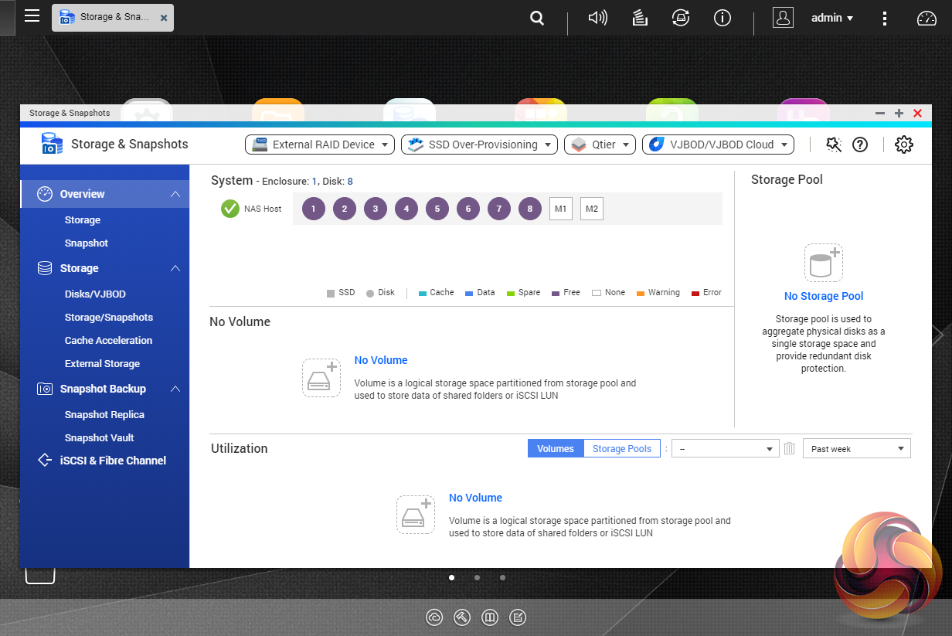Open Disks/VJBOD in the sidebar
The image size is (952, 636).
(x=95, y=294)
